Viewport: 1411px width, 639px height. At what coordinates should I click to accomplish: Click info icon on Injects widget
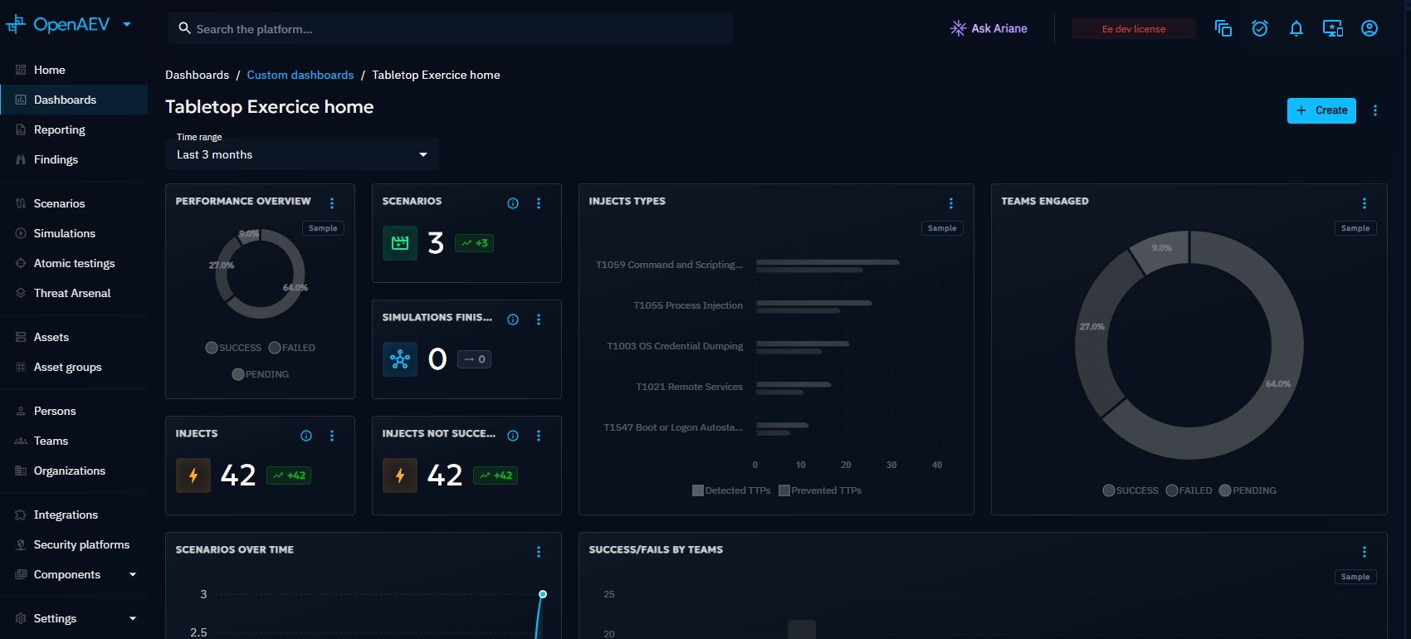point(306,436)
